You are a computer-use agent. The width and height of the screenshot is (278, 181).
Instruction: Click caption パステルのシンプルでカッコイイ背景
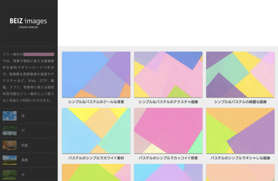click(x=168, y=158)
